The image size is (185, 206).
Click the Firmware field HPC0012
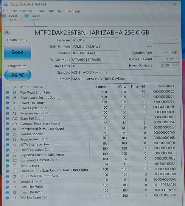95,40
